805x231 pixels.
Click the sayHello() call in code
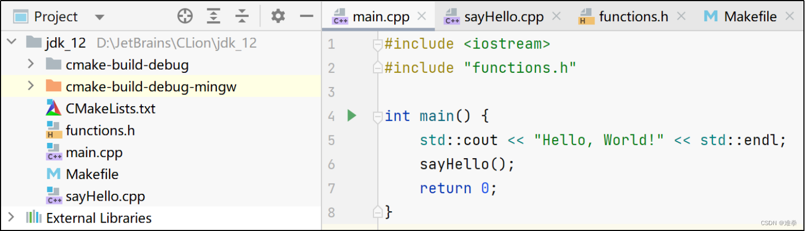[468, 164]
